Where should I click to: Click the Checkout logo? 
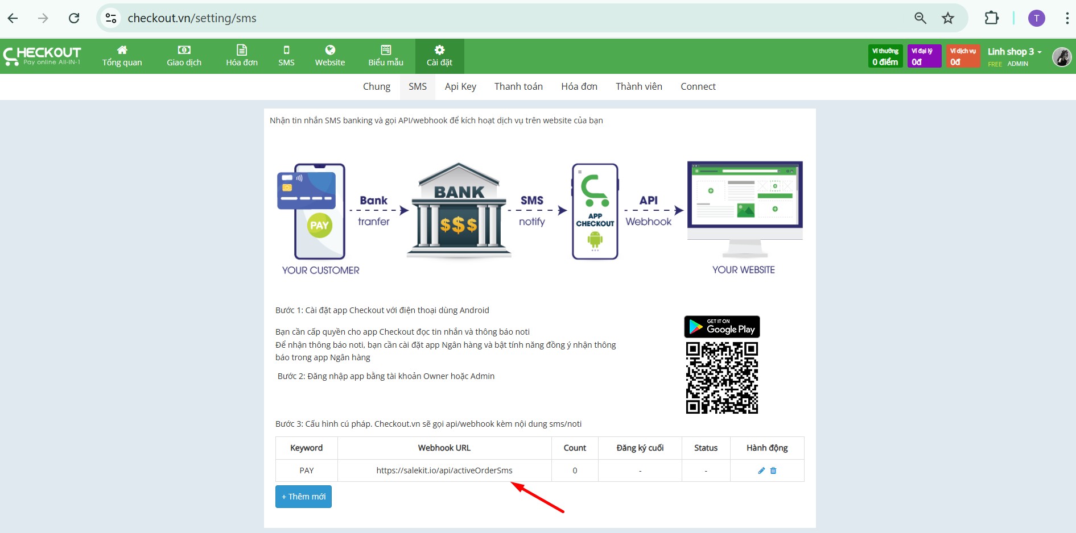(x=42, y=56)
